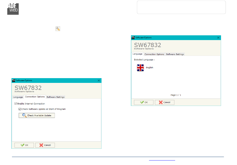
Task: Click the wrench settings icon
Action: click(58, 29)
